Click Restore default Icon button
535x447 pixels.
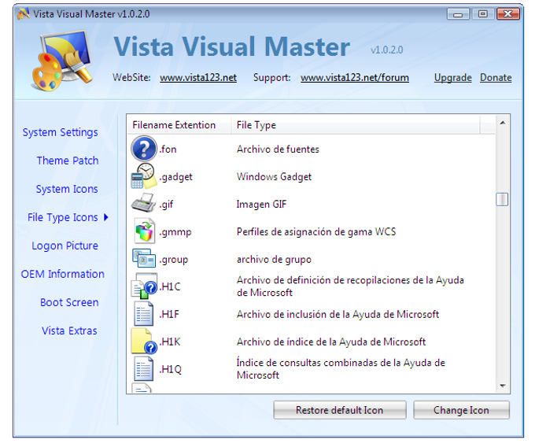coord(340,410)
